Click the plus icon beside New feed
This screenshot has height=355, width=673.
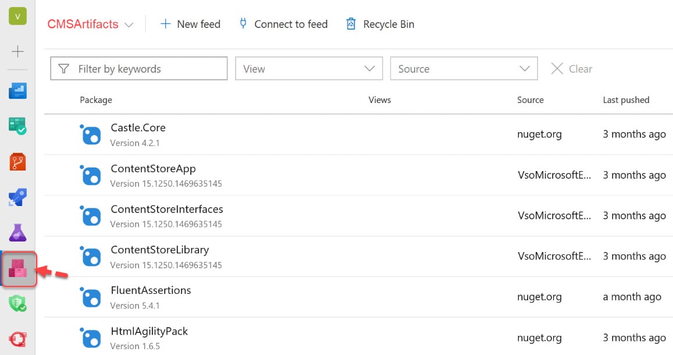pos(165,24)
